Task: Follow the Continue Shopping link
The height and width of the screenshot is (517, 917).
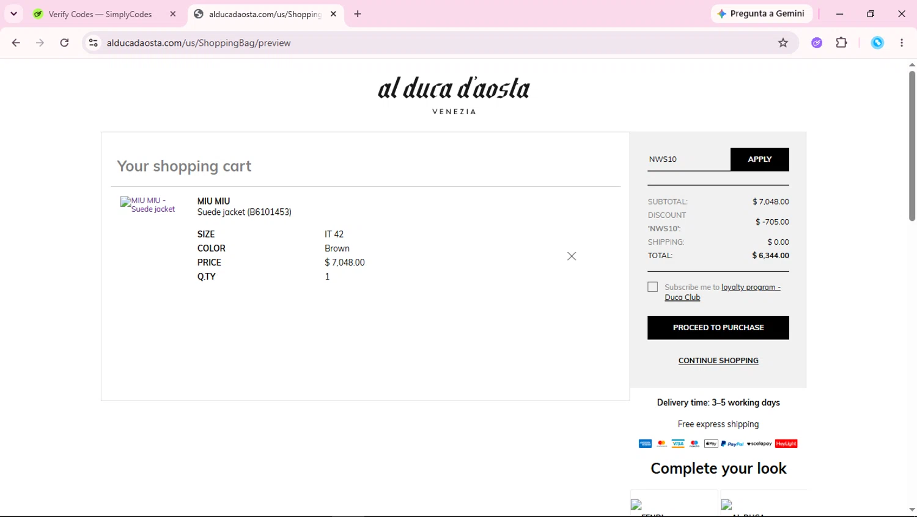Action: [718, 361]
